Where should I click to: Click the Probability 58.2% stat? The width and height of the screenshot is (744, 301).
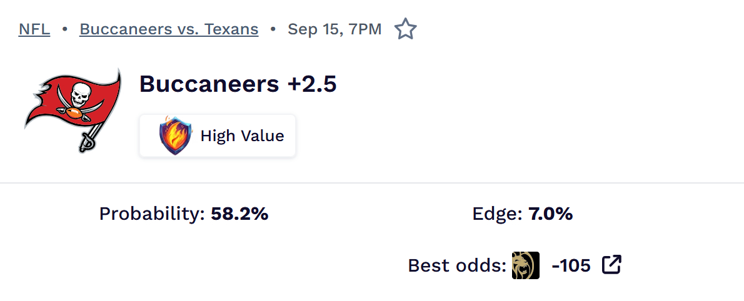pyautogui.click(x=184, y=214)
